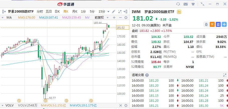Viewport: 228px width, 109px height.
Task: Open MA indicator settings gear
Action: pos(126,18)
